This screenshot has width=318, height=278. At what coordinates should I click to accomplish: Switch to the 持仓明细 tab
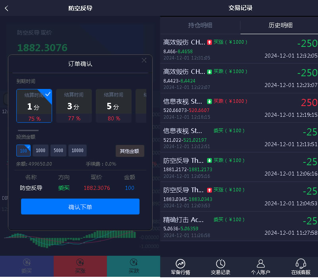200,25
